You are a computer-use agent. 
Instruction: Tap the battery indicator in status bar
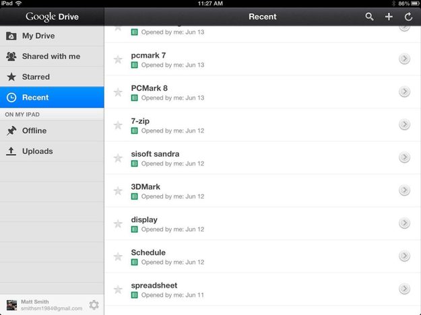(415, 3)
